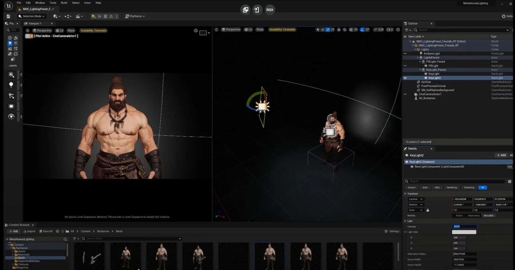The width and height of the screenshot is (515, 270).
Task: Click the Stop simulation button
Action: point(105,16)
